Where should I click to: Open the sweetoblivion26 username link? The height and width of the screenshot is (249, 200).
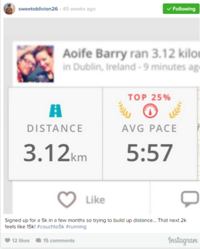coord(38,9)
